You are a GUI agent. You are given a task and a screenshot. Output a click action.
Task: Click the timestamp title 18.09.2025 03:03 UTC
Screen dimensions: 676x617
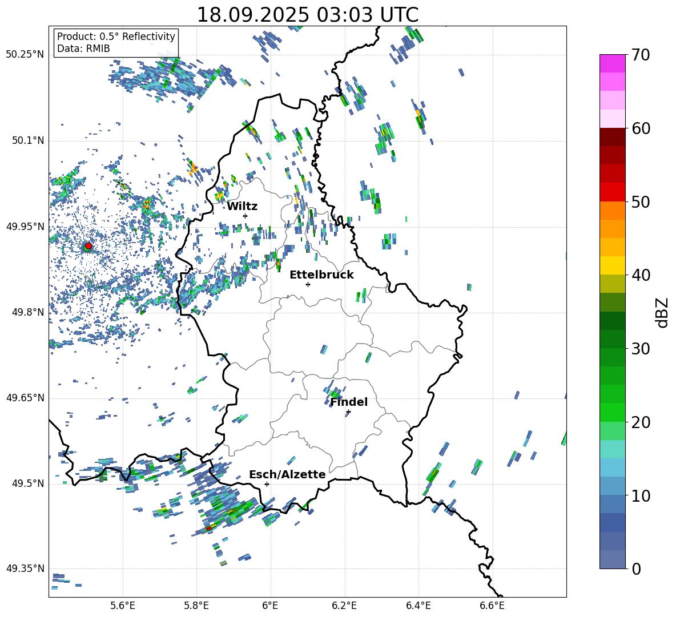pyautogui.click(x=307, y=15)
